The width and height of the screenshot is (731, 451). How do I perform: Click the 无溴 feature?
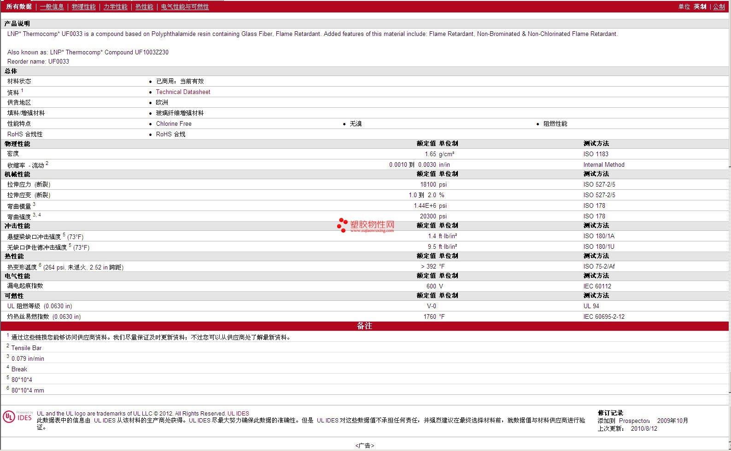point(356,123)
